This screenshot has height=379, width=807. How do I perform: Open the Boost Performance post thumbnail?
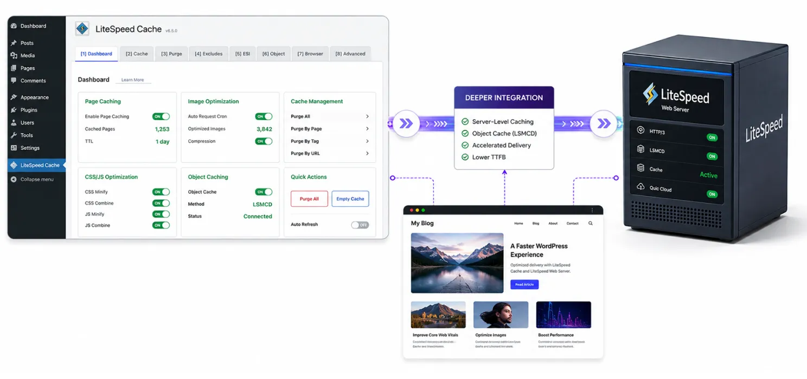[563, 315]
